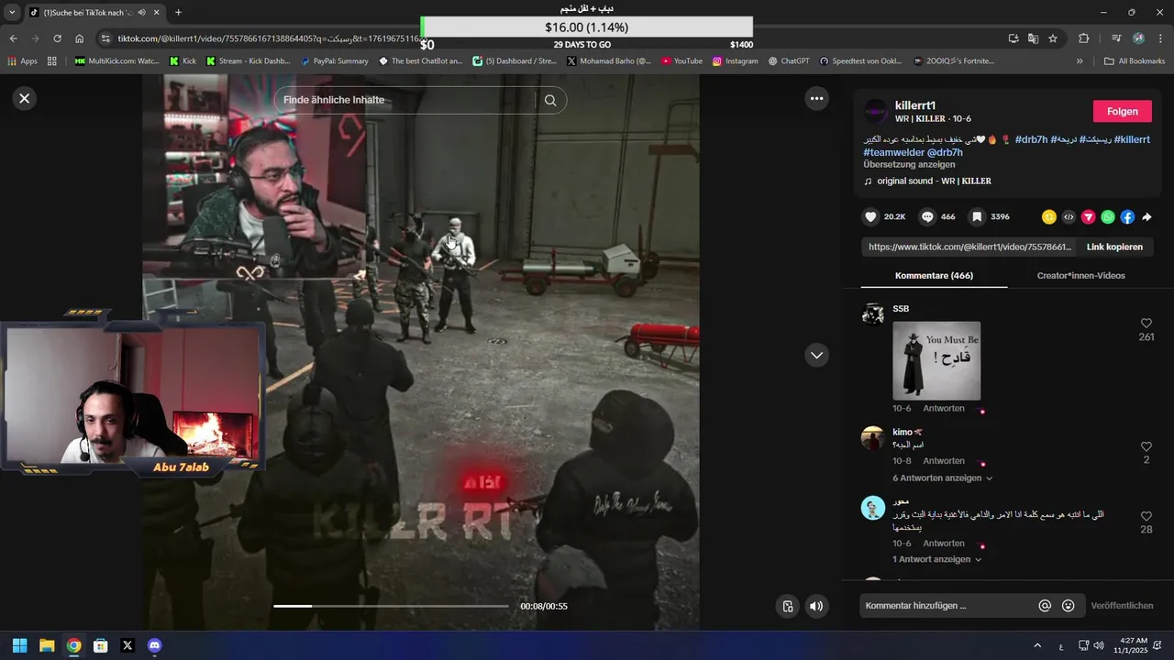Show more bookmarks with double chevron
Screen dimensions: 1174x660
[x=1080, y=61]
